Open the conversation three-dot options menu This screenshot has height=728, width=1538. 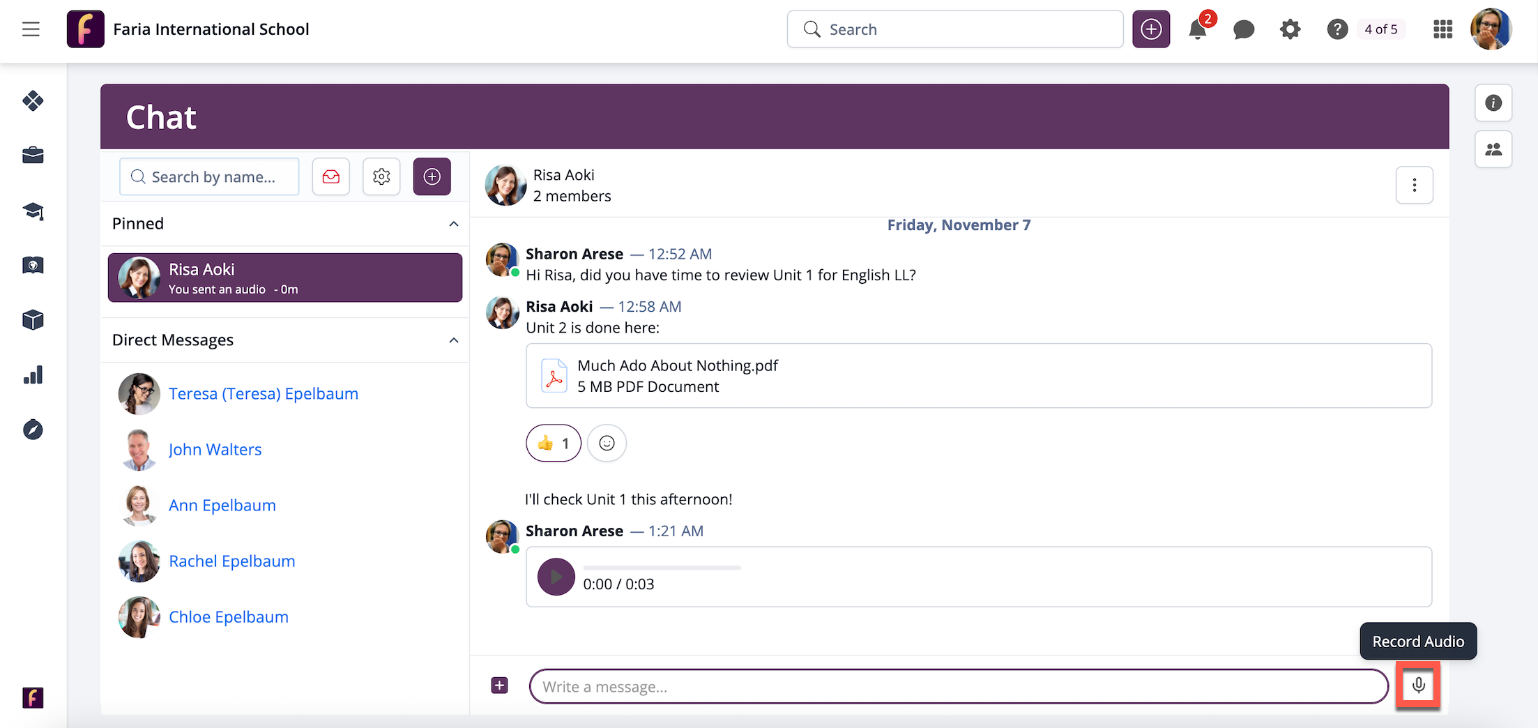[1414, 185]
